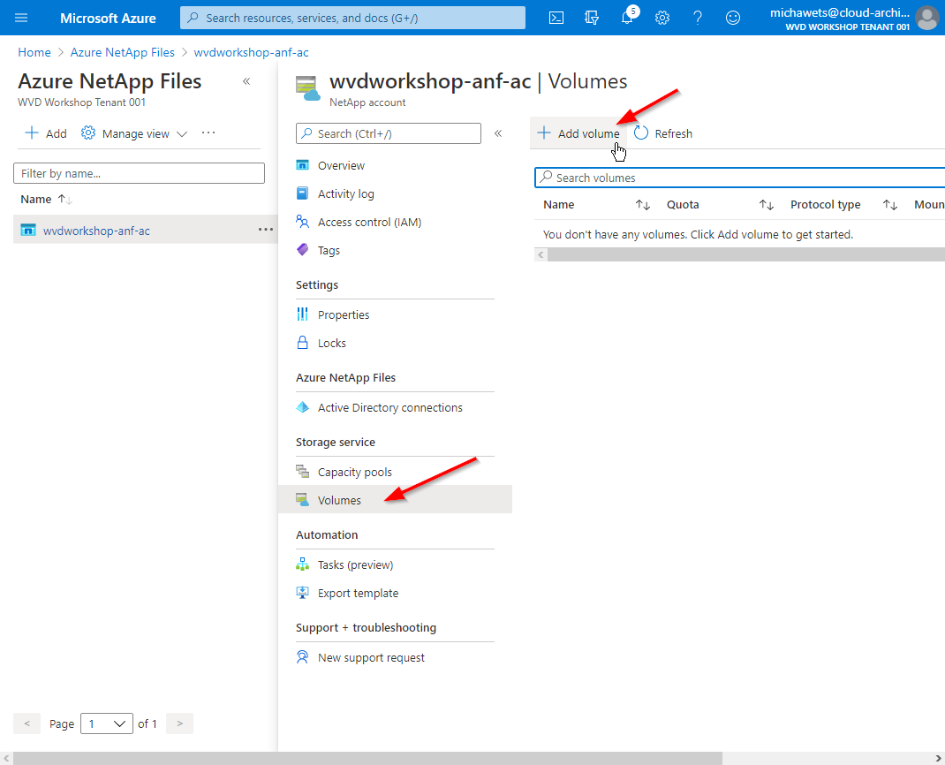Open Active Directory connections menu item

pos(390,407)
